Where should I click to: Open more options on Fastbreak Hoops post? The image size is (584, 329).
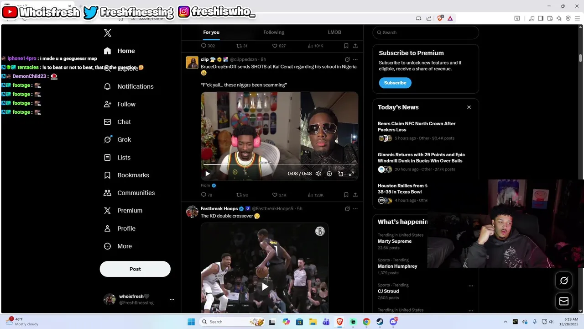[355, 209]
